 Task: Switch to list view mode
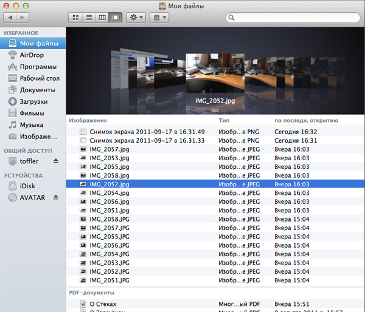click(89, 18)
